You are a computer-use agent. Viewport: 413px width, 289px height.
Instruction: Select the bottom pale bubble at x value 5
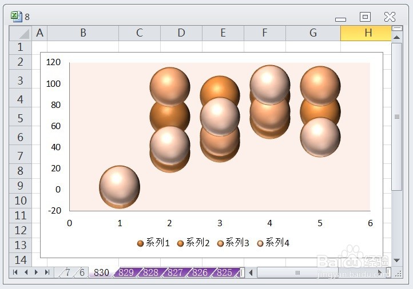(x=320, y=137)
